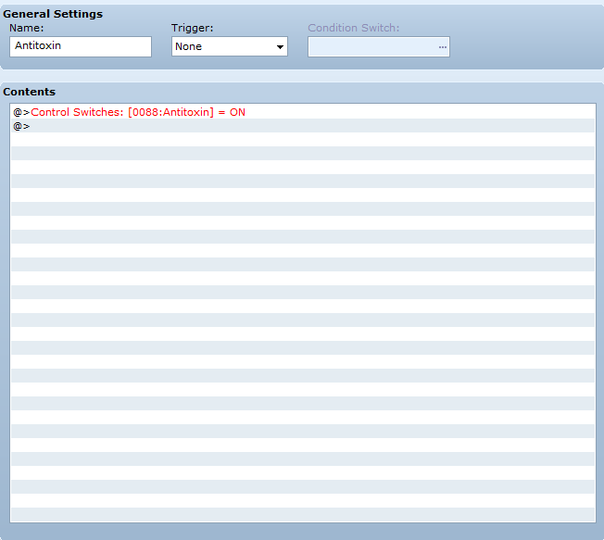Viewport: 604px width, 540px height.
Task: Click the 'Condition Switch:' label
Action: click(353, 28)
